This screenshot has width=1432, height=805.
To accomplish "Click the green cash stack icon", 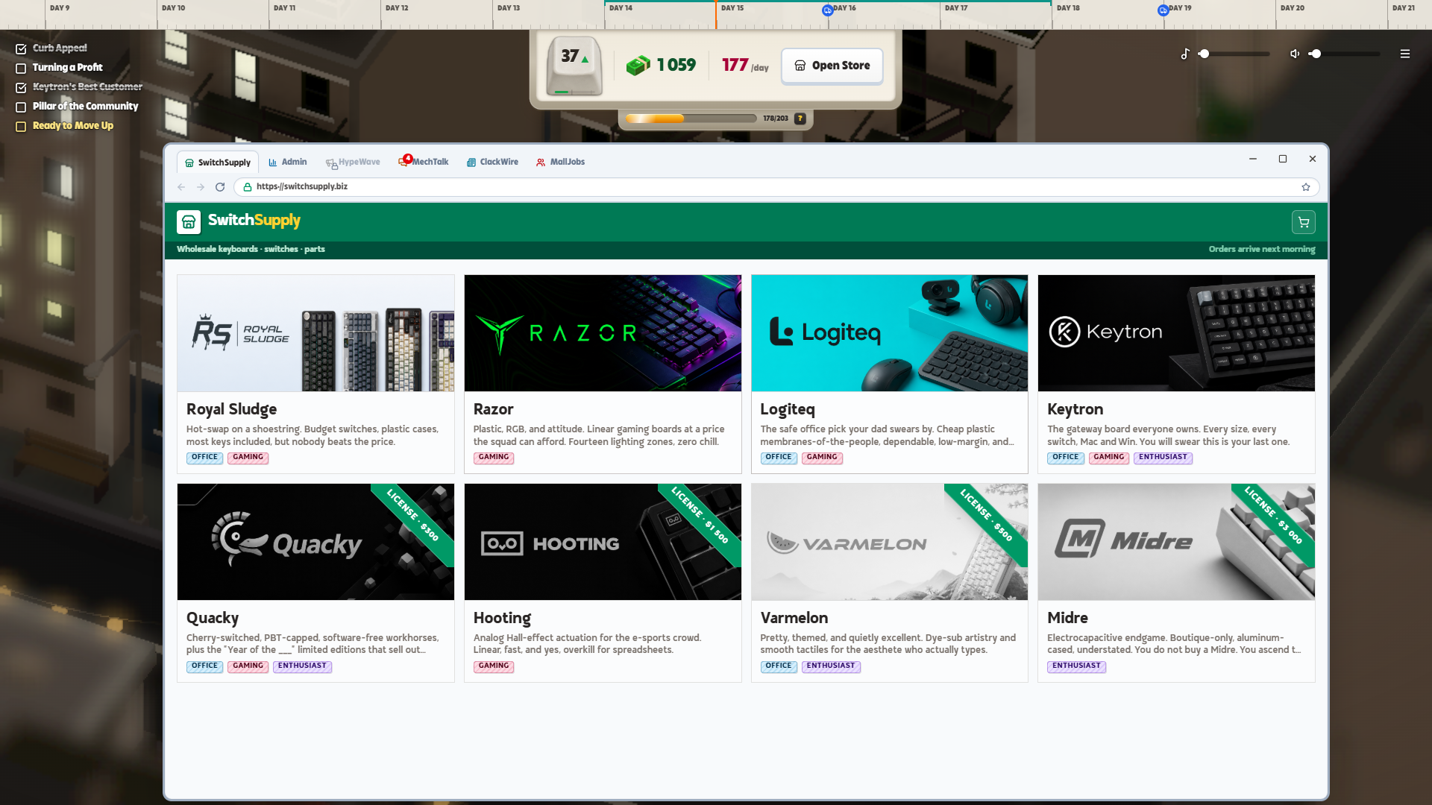I will point(638,66).
